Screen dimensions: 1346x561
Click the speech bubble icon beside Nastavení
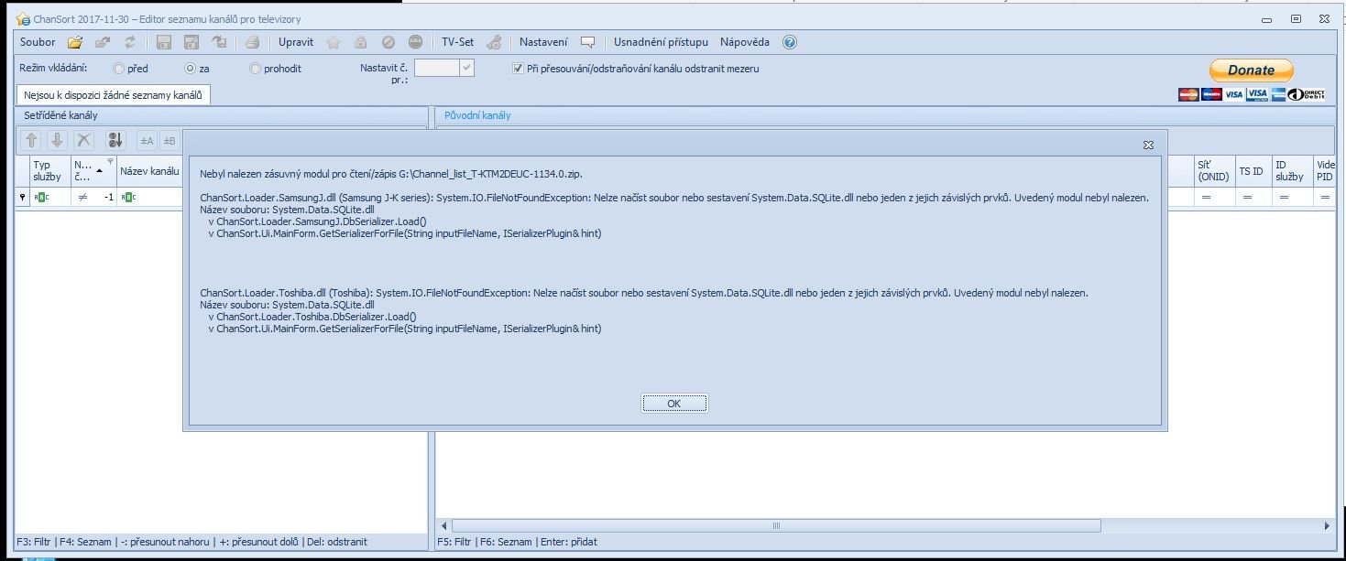(x=587, y=42)
